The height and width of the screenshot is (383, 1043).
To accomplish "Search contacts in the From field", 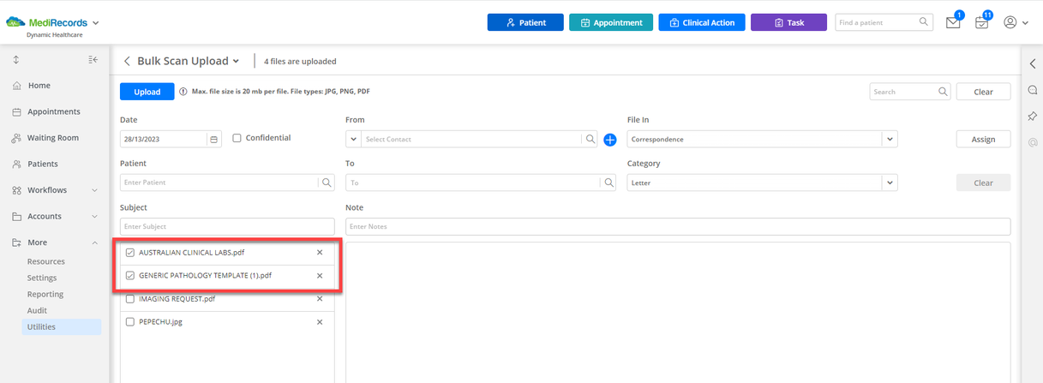I will point(590,139).
